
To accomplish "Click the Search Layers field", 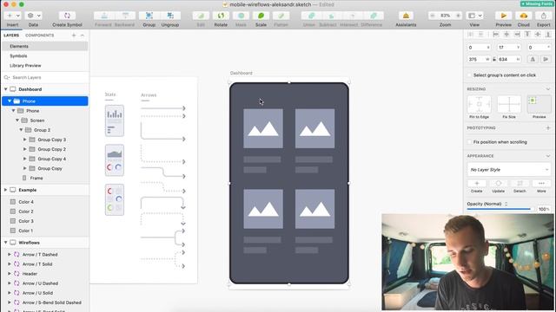I will tap(44, 77).
